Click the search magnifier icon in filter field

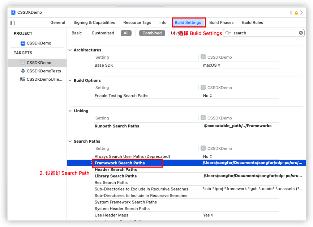(228, 33)
